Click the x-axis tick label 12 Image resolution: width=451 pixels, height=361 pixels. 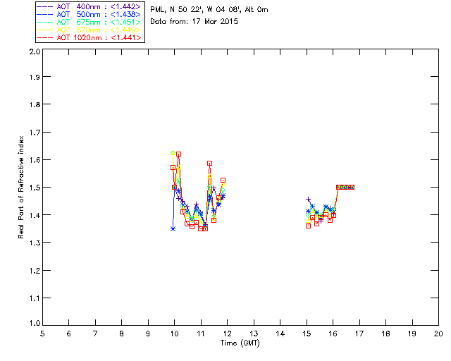pyautogui.click(x=227, y=334)
